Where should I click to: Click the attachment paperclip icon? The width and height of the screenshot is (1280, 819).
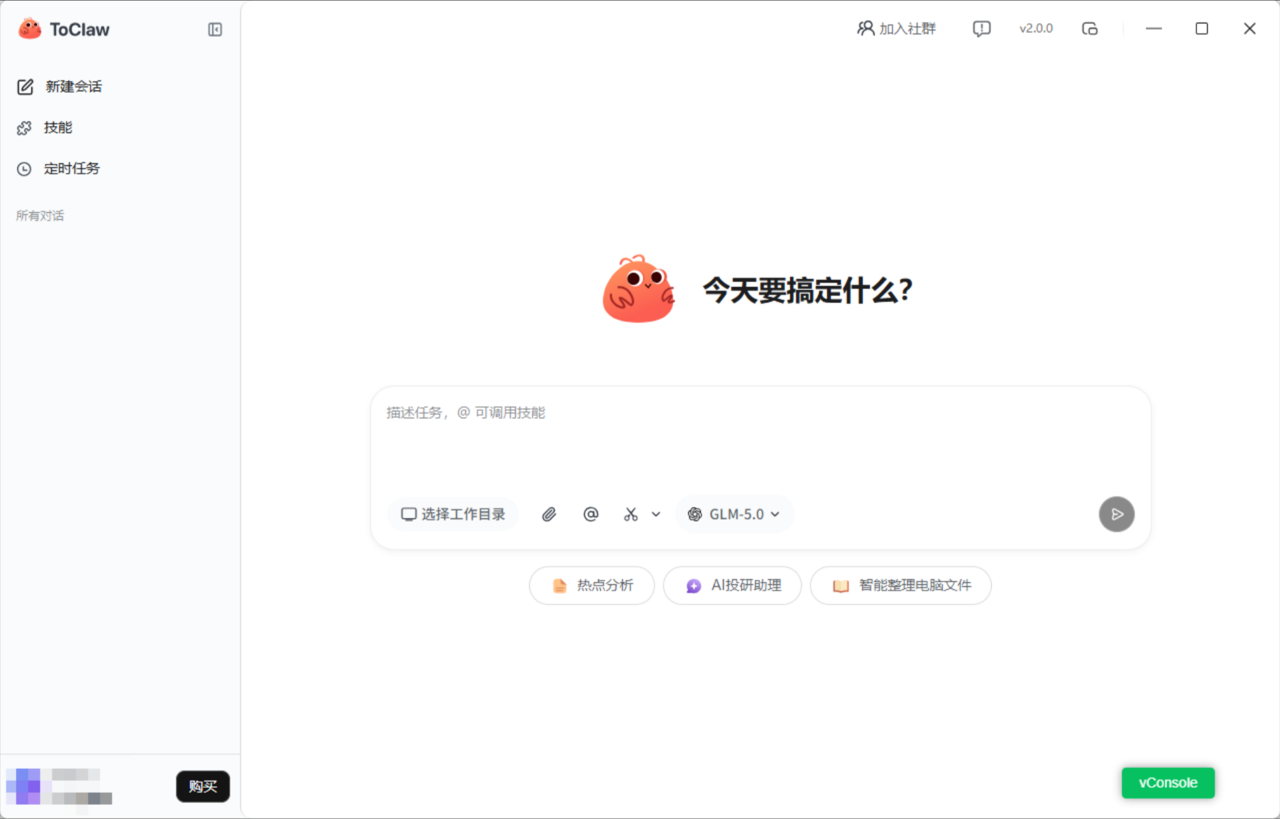[549, 514]
